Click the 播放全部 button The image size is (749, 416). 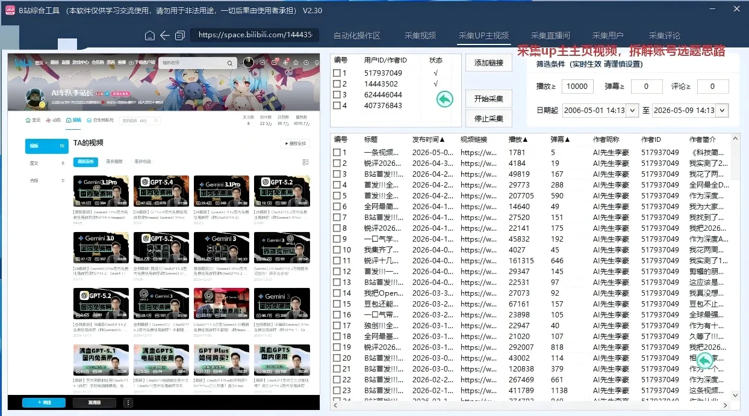click(x=295, y=144)
